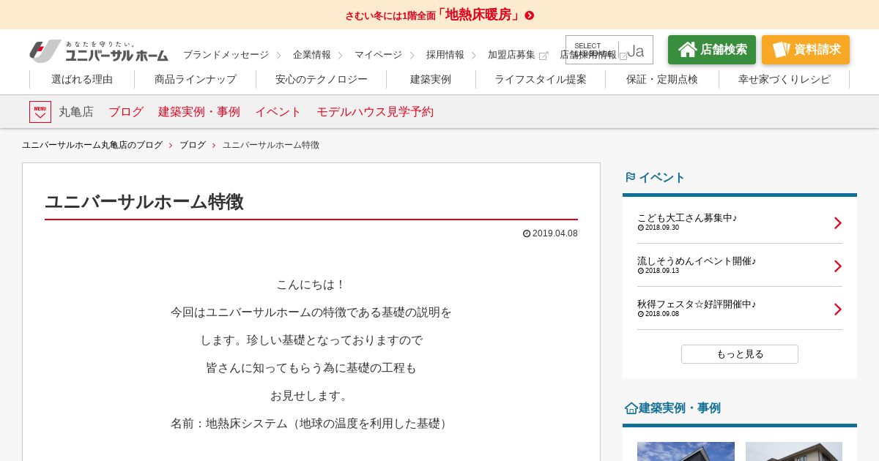Click the sidebar 建築実例・事例 heading

(x=680, y=408)
